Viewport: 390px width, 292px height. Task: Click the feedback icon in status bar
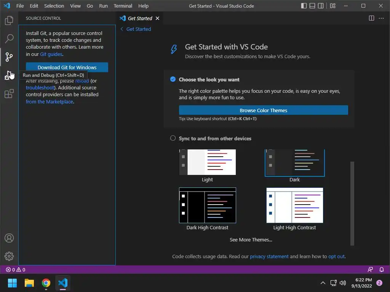click(x=370, y=270)
